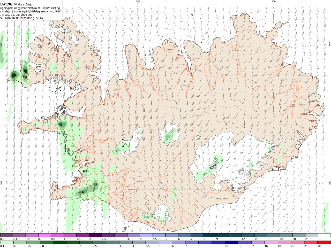Pick the white 30 snow scale swatch
This screenshot has width=331, height=248.
point(325,235)
